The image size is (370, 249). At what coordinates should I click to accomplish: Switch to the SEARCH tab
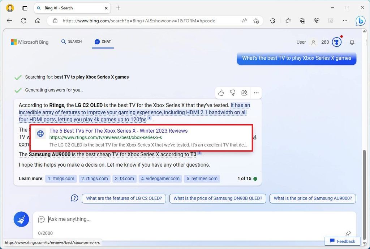click(x=71, y=42)
